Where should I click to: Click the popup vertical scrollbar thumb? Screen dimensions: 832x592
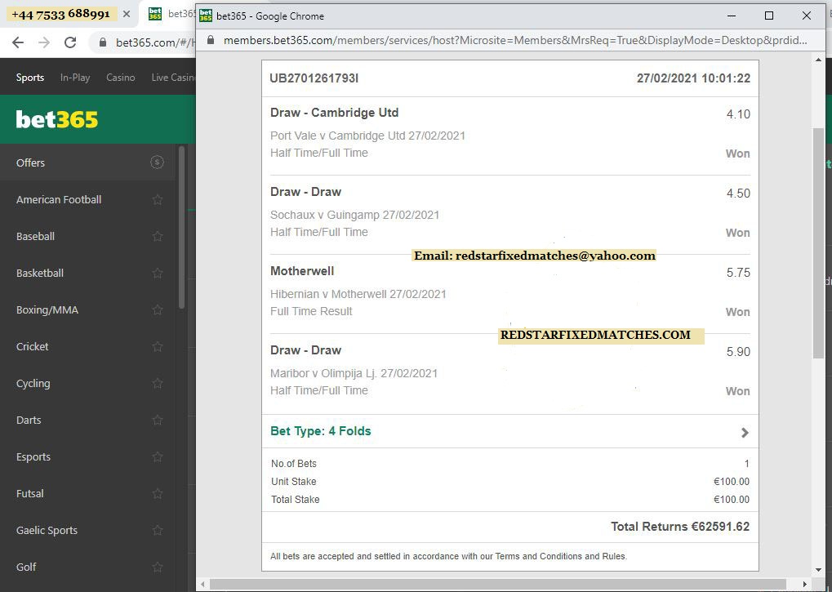(x=817, y=244)
